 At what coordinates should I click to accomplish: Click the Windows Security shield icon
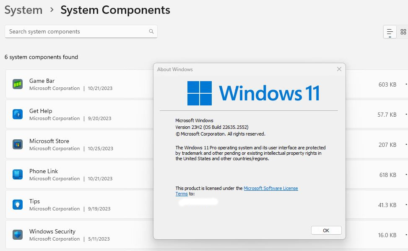coord(17,235)
